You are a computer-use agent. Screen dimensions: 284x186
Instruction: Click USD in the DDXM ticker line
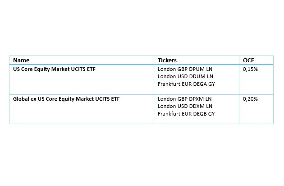pyautogui.click(x=181, y=106)
